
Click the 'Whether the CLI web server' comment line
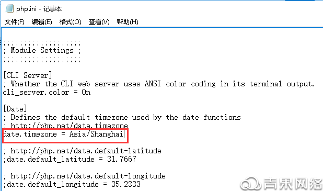pyautogui.click(x=159, y=84)
